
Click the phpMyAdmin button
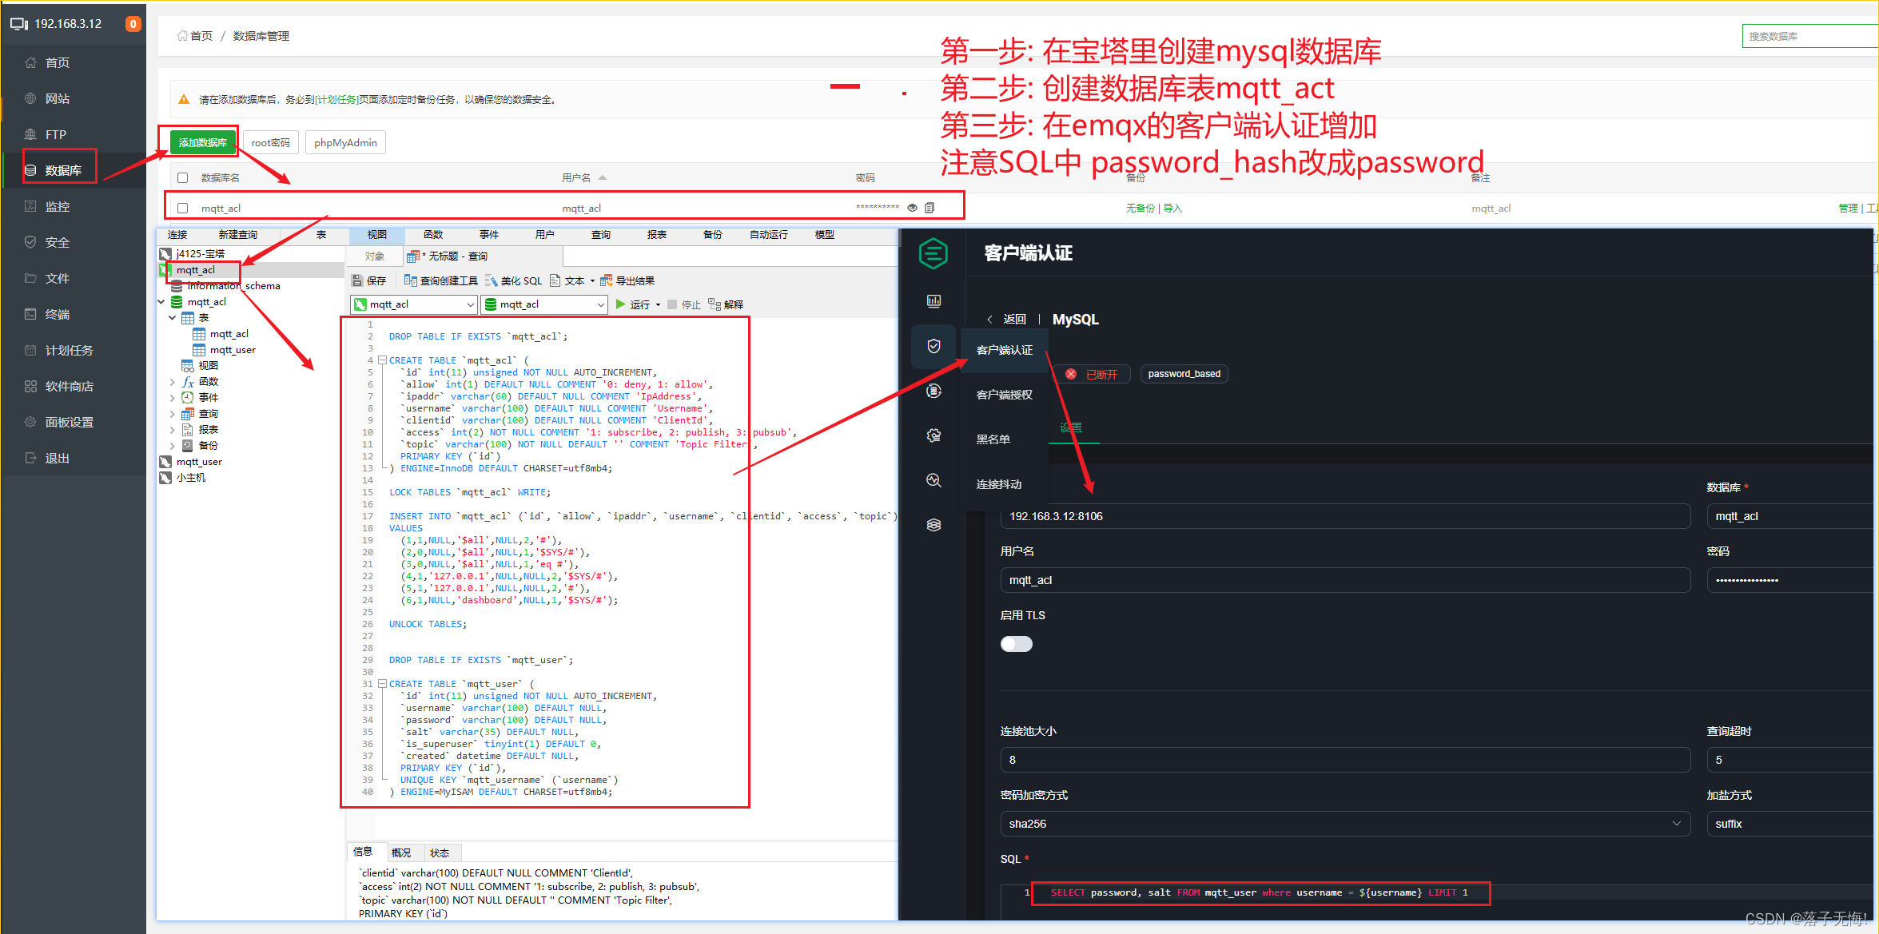(x=345, y=142)
